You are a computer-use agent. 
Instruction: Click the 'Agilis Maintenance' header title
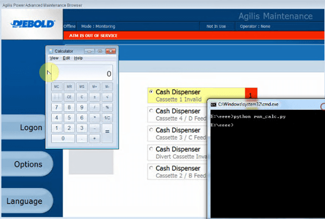click(x=276, y=16)
